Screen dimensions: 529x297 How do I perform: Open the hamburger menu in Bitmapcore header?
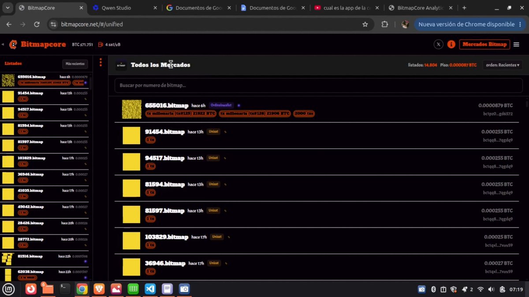[x=516, y=44]
